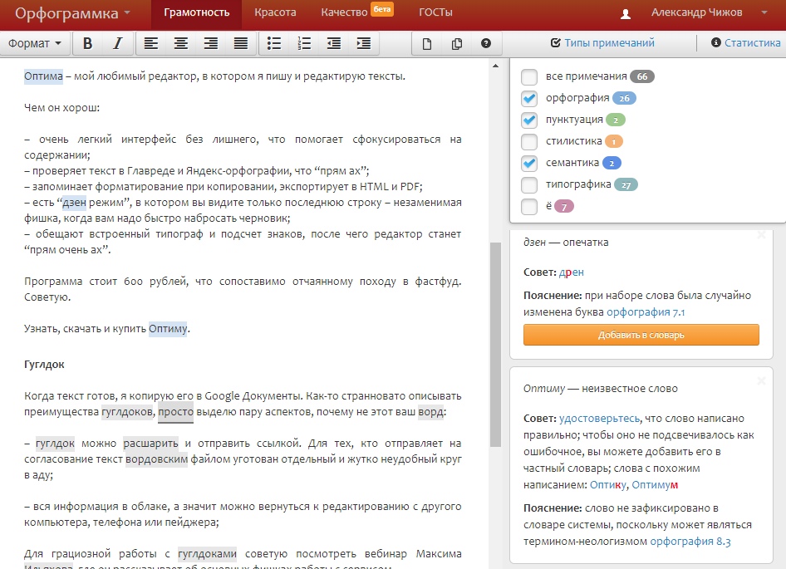Choose the suggestion 'Оптимум'
Viewport: 786px width, 569px height.
(x=655, y=485)
